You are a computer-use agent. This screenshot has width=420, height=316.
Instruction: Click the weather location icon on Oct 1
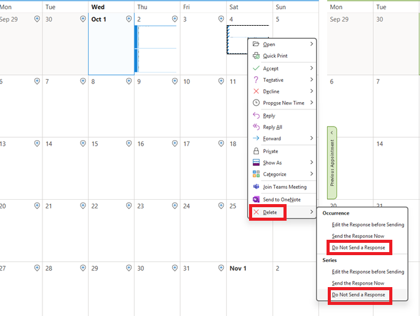[129, 19]
